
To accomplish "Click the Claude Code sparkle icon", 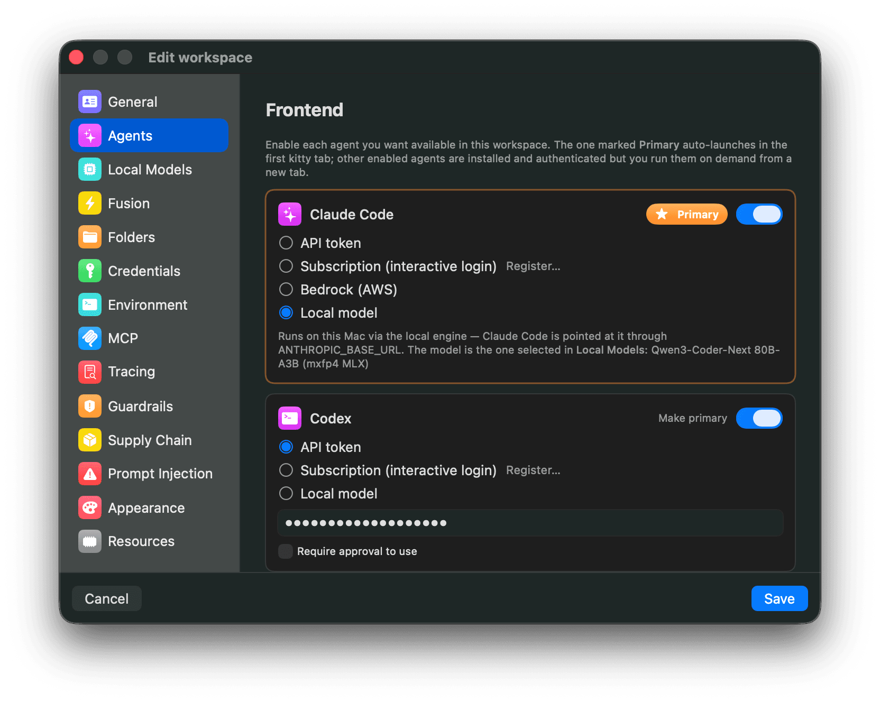I will pos(290,214).
